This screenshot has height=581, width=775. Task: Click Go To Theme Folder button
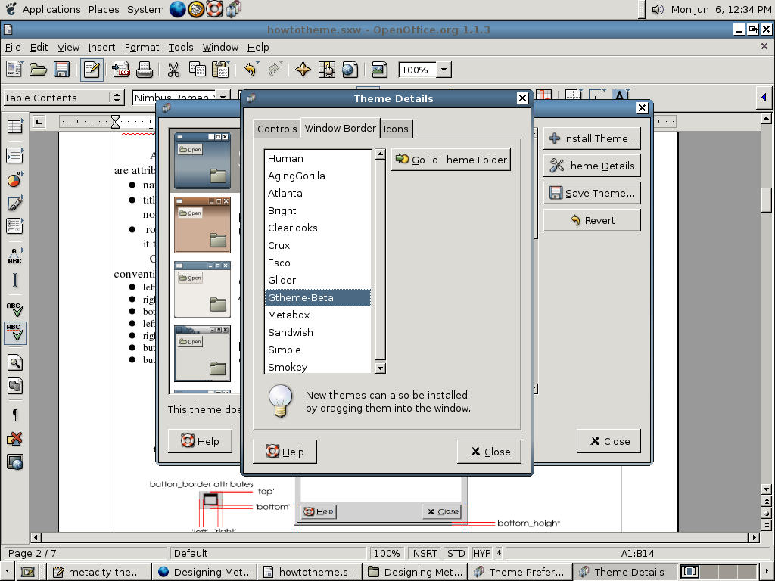click(451, 160)
